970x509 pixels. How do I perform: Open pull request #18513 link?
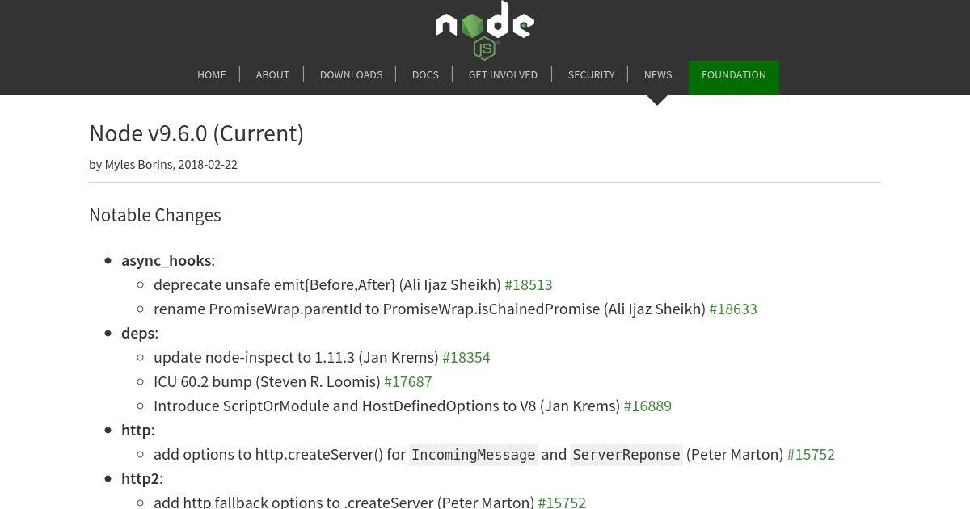tap(529, 284)
